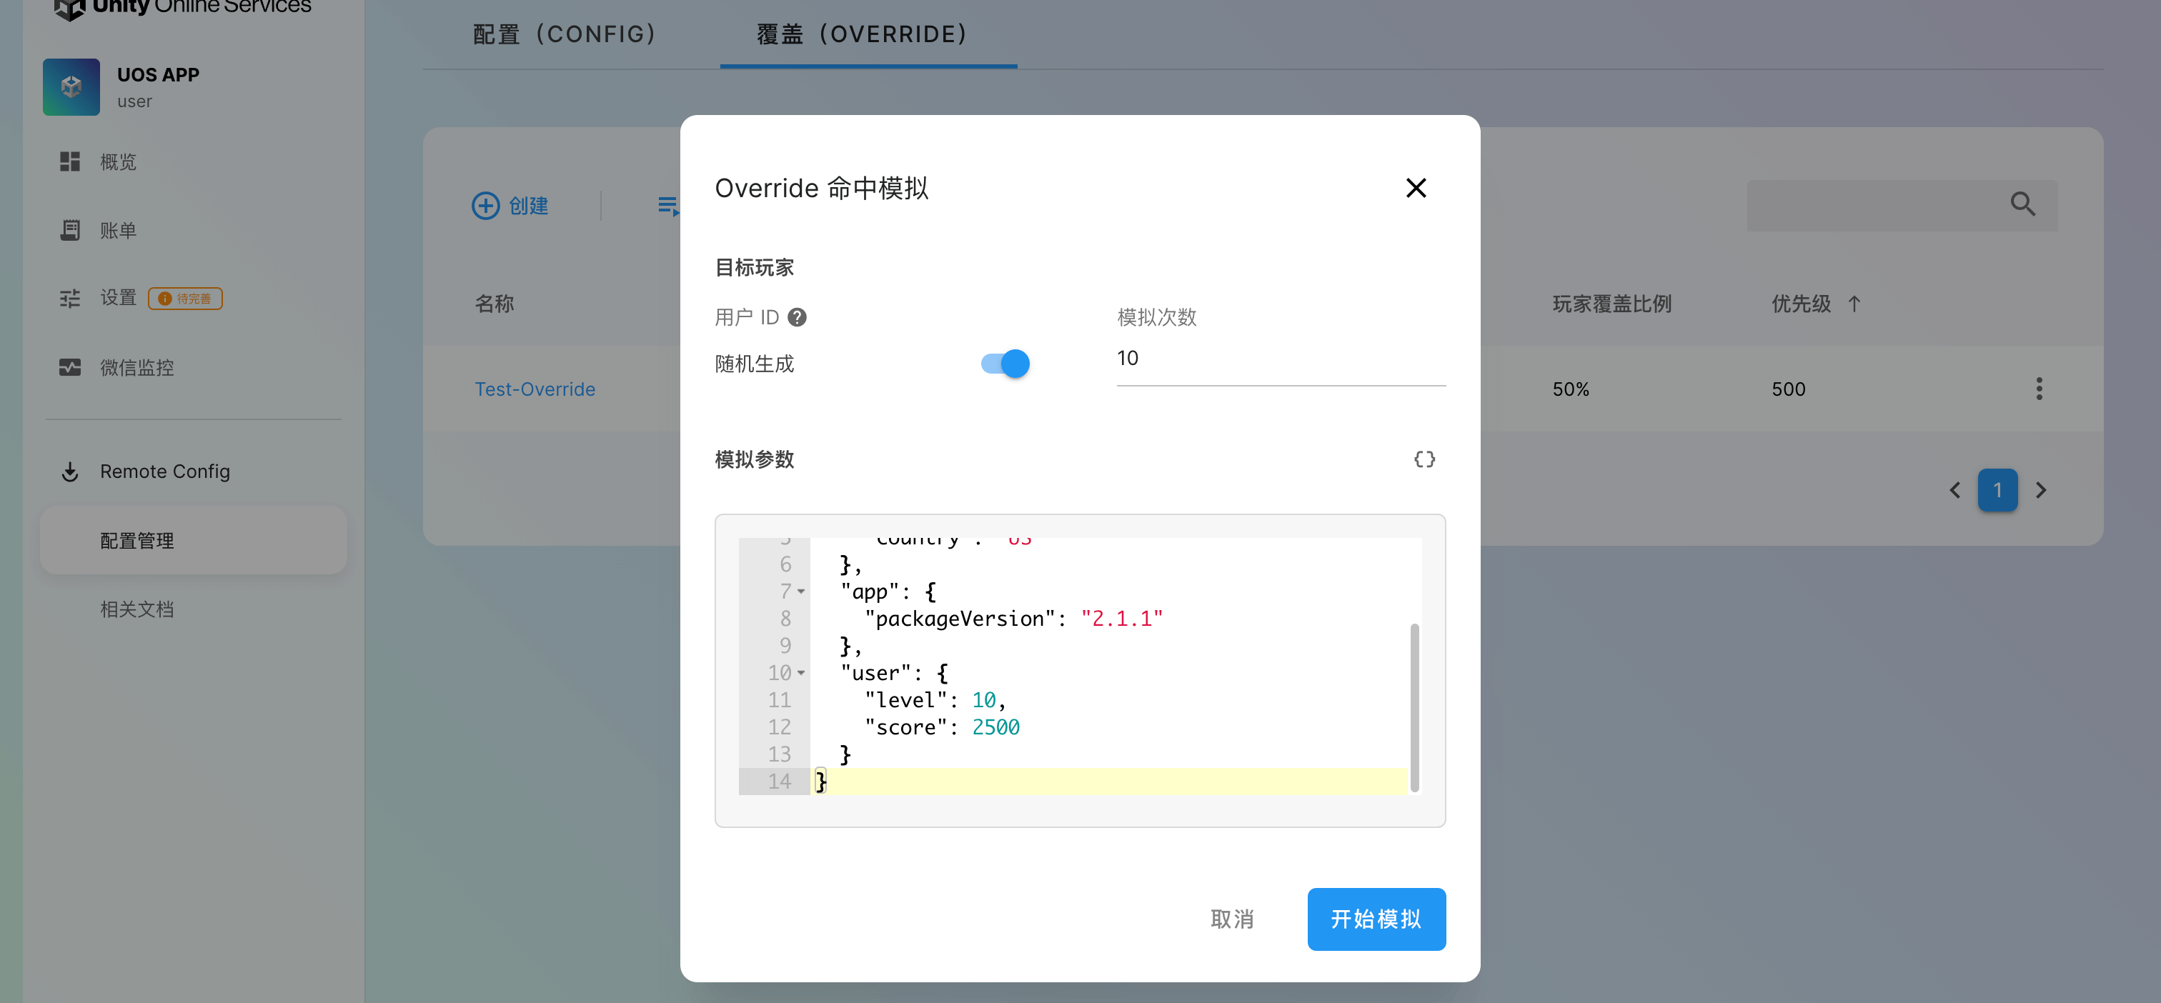
Task: Collapse the "app" block fold arrow
Action: pyautogui.click(x=801, y=592)
